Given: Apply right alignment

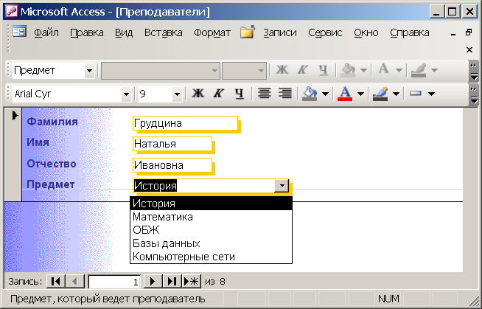Looking at the screenshot, I should tap(285, 94).
